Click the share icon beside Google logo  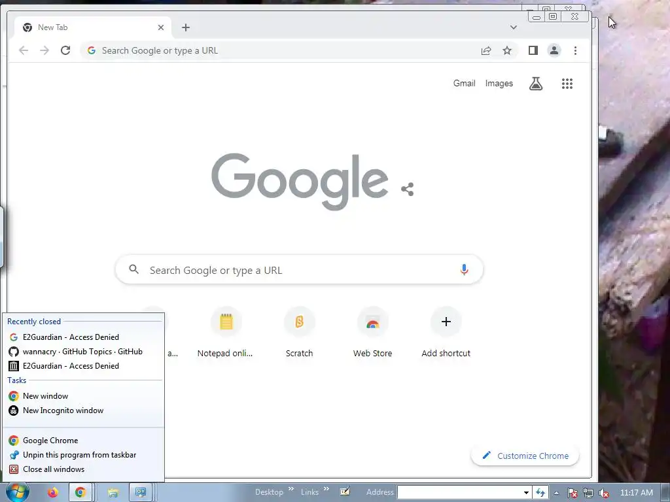click(x=407, y=189)
